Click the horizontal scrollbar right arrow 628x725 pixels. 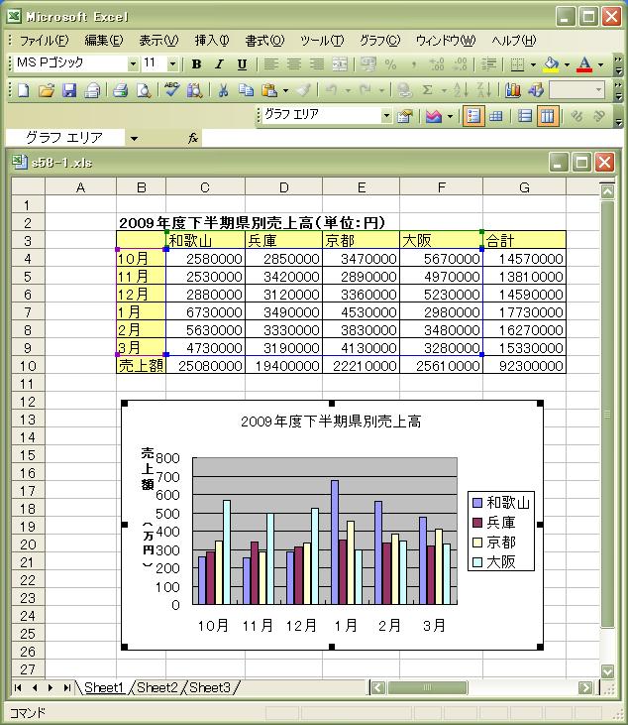tap(585, 688)
